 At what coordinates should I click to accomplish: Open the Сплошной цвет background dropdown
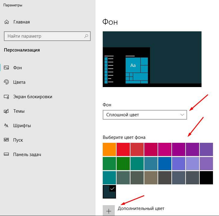click(x=145, y=115)
